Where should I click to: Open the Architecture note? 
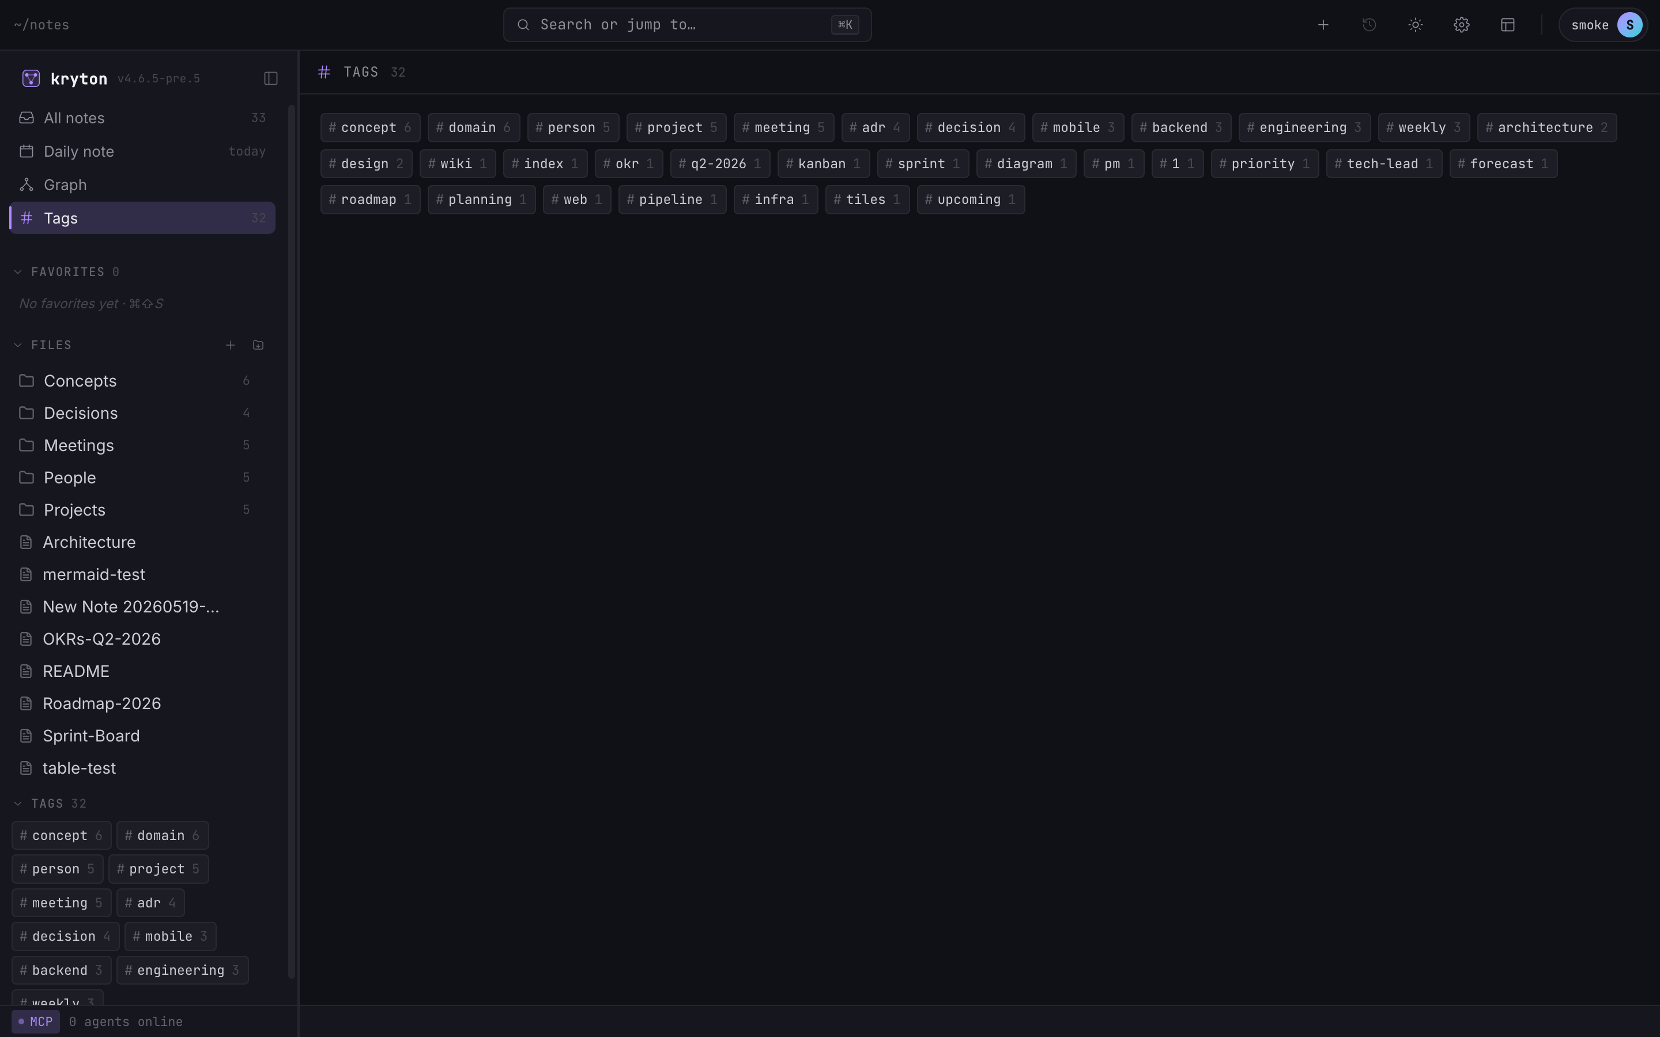[x=143, y=542]
